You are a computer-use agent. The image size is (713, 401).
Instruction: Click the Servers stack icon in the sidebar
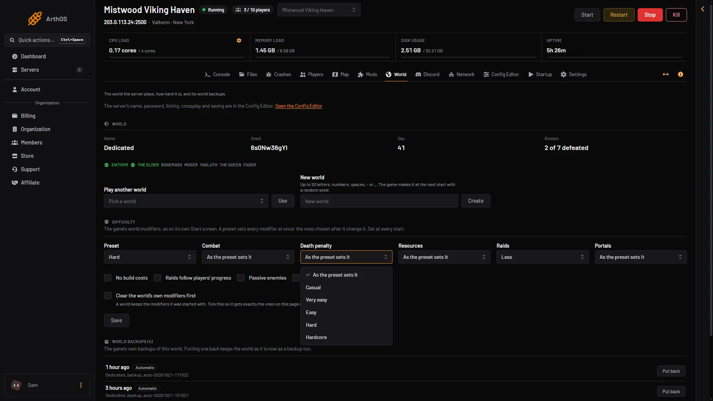tap(15, 70)
